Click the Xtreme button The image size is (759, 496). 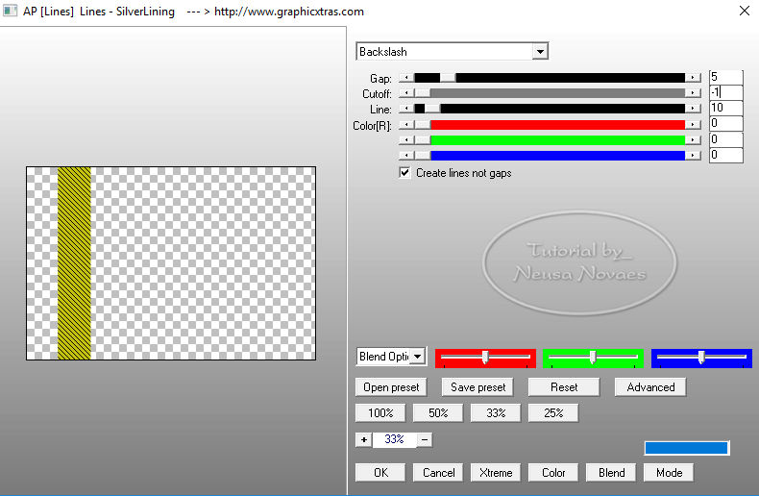[496, 472]
